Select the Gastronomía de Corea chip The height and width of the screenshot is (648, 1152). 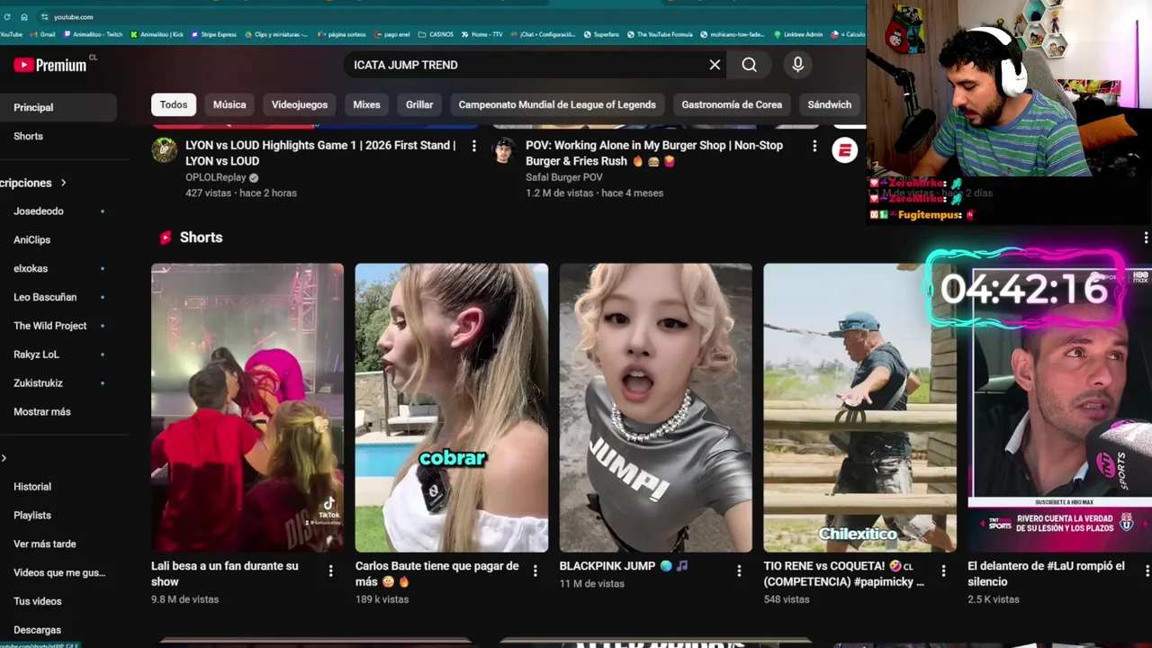(732, 104)
